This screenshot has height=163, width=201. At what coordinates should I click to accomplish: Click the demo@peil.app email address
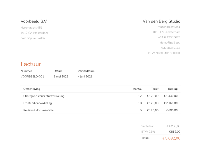coord(170,43)
